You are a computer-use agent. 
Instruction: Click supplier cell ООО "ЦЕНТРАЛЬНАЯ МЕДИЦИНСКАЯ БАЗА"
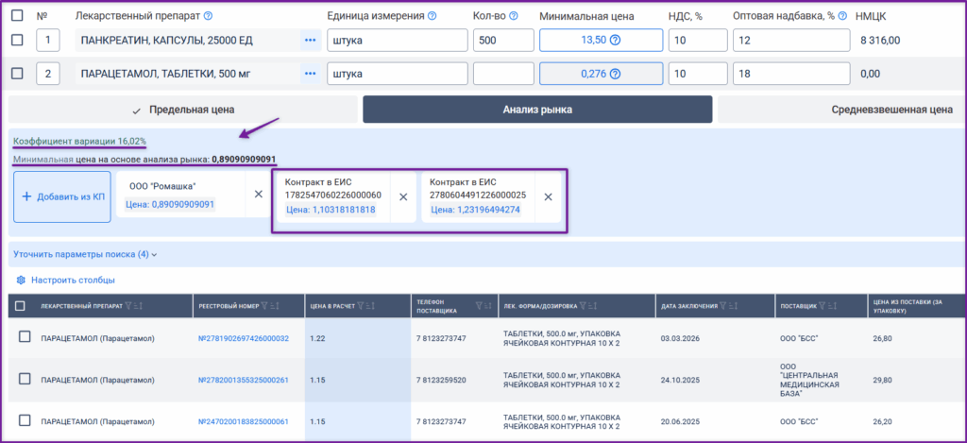[x=809, y=380]
